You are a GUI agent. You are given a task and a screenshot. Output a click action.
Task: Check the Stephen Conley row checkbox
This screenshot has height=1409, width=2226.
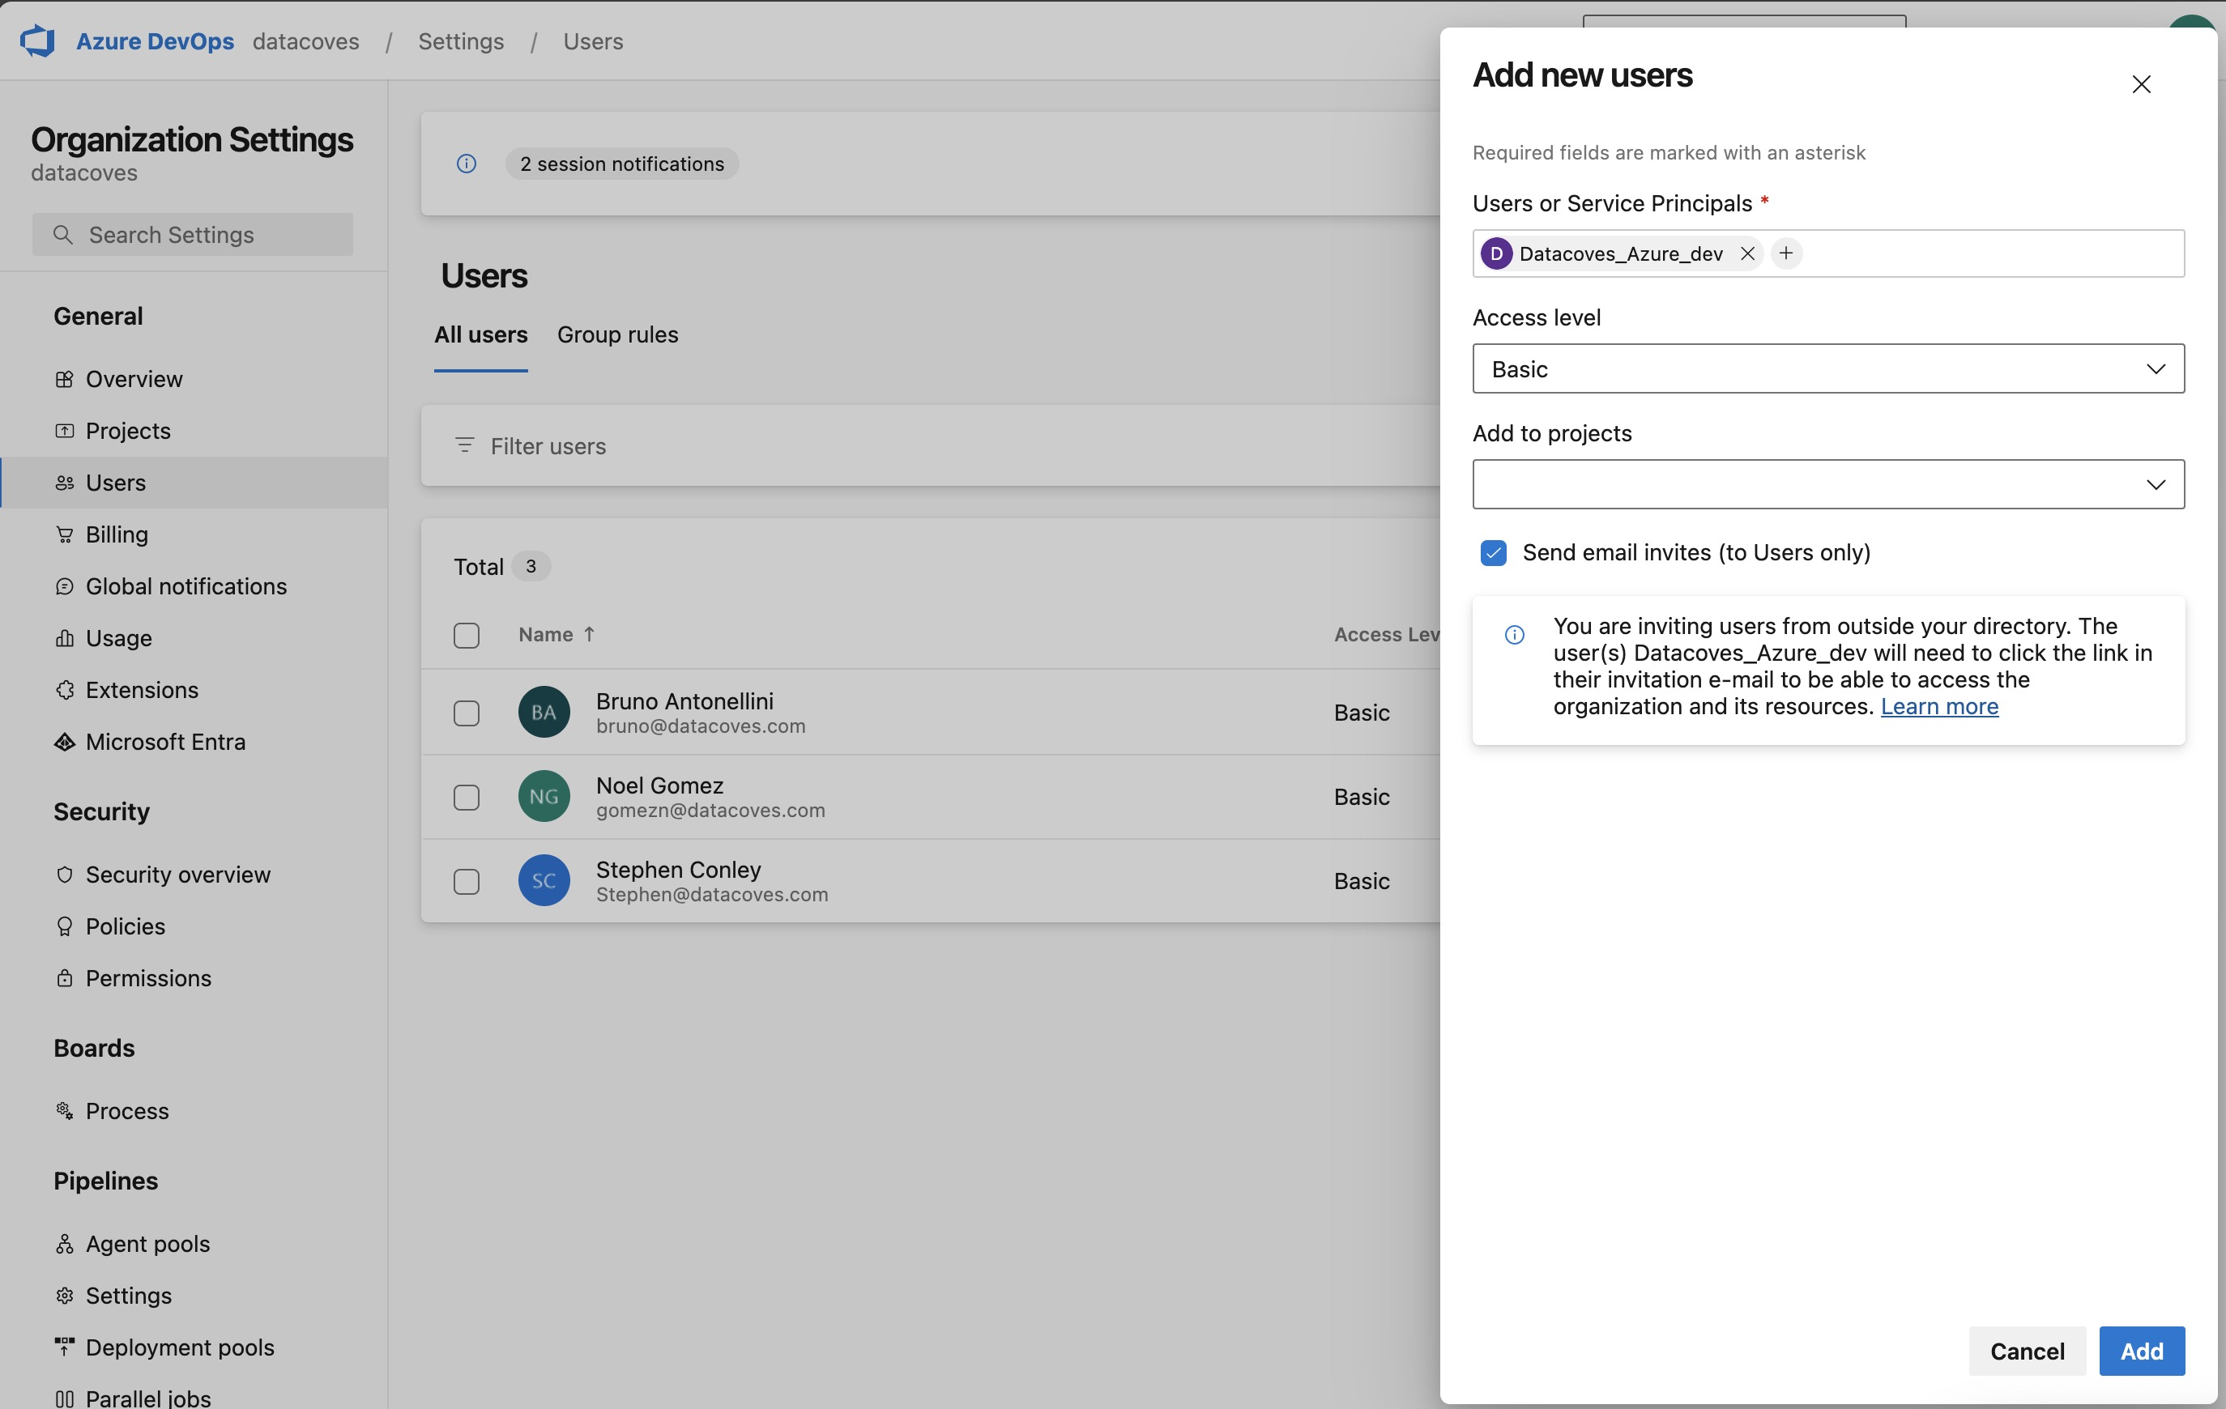click(467, 880)
